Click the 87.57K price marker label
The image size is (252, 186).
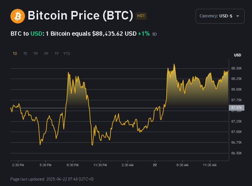coord(237,108)
